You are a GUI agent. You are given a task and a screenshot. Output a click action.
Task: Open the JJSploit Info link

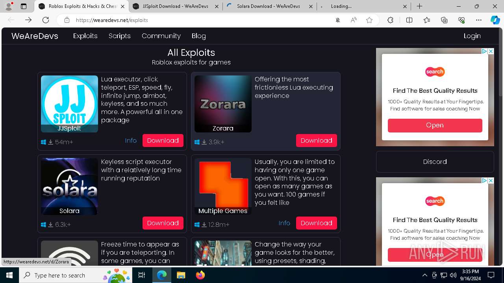131,140
